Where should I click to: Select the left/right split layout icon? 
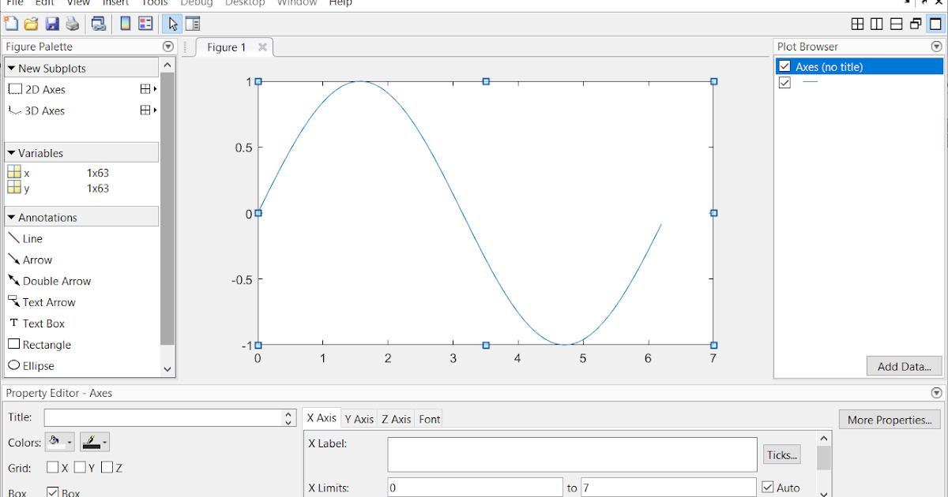tap(878, 24)
